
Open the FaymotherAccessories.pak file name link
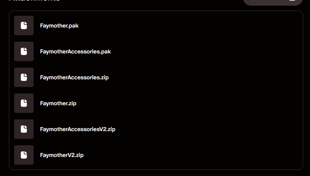pyautogui.click(x=76, y=52)
